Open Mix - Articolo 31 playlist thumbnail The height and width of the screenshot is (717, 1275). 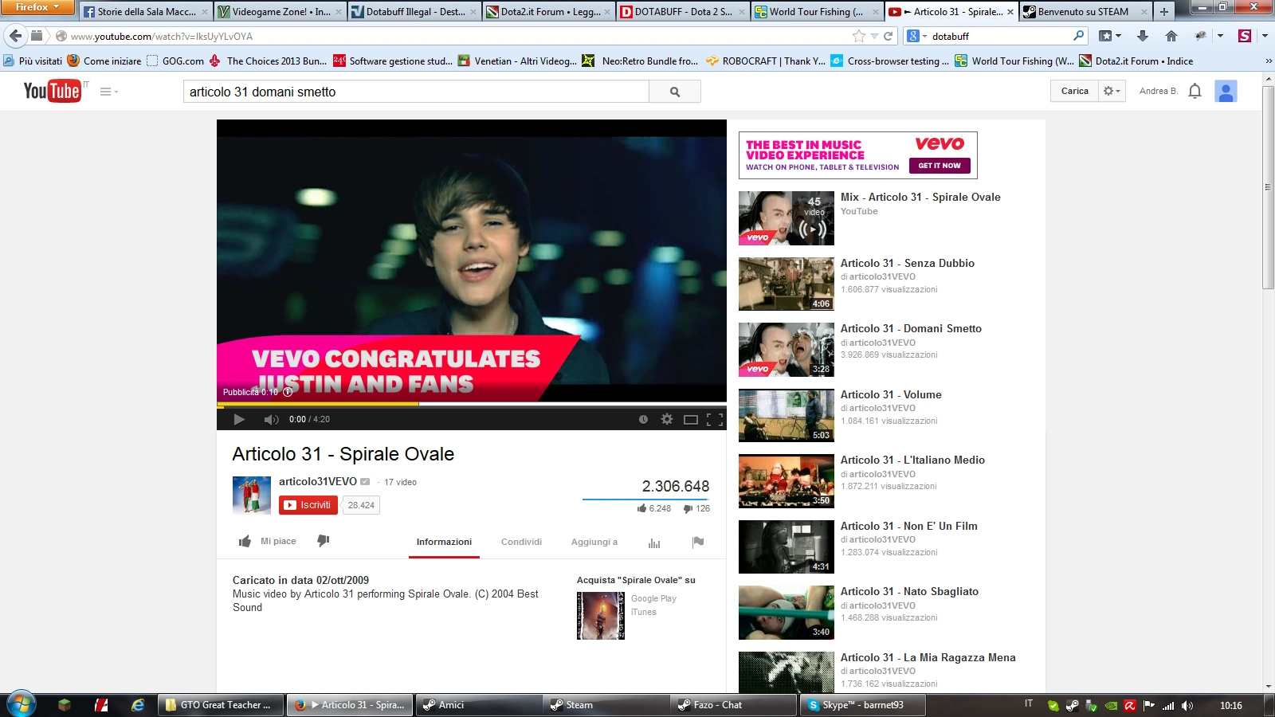pos(787,218)
